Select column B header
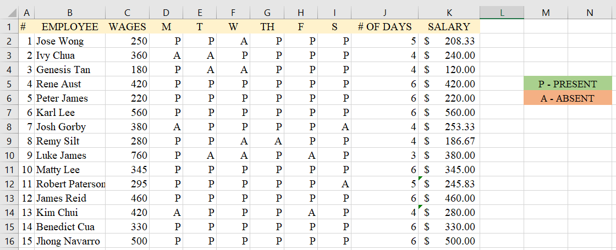The image size is (616, 250). [x=70, y=13]
